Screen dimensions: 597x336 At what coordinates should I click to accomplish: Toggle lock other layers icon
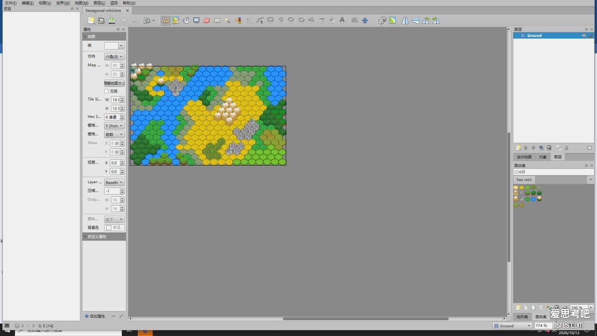click(566, 148)
